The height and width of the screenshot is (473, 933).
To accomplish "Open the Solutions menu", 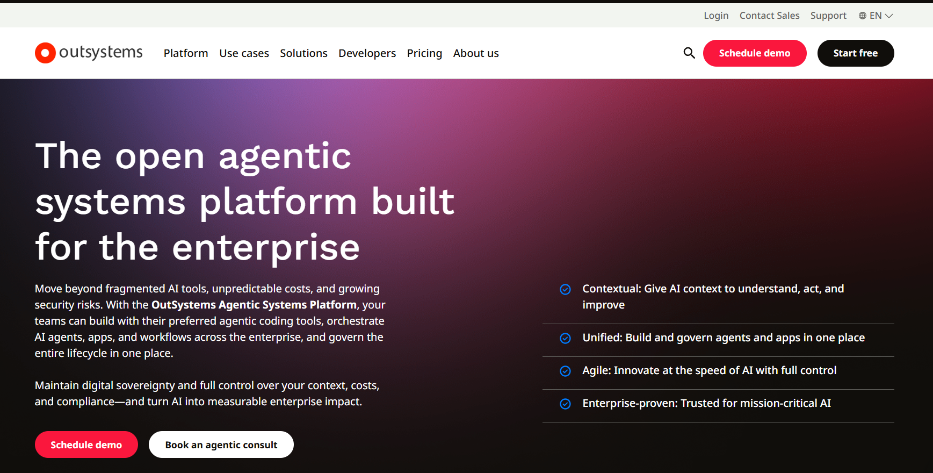I will click(303, 53).
